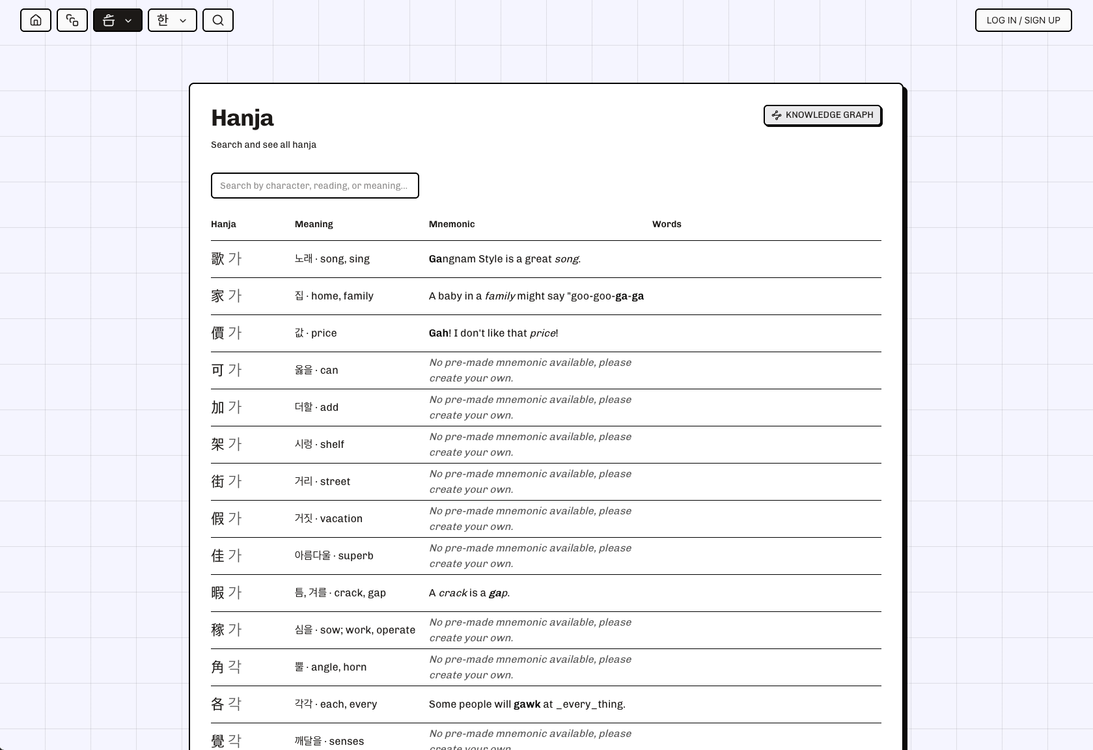Open the Knowledge Graph view
Screen dimensions: 1093x750
point(822,115)
